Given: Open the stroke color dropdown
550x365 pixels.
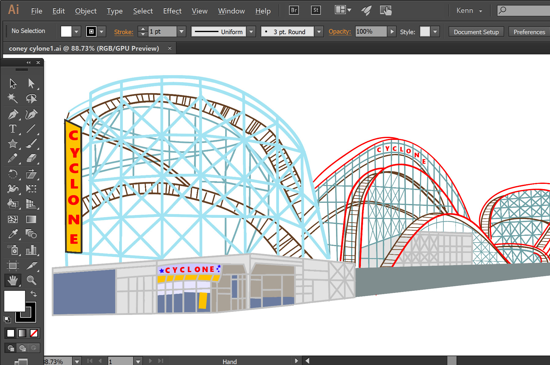Looking at the screenshot, I should [101, 31].
